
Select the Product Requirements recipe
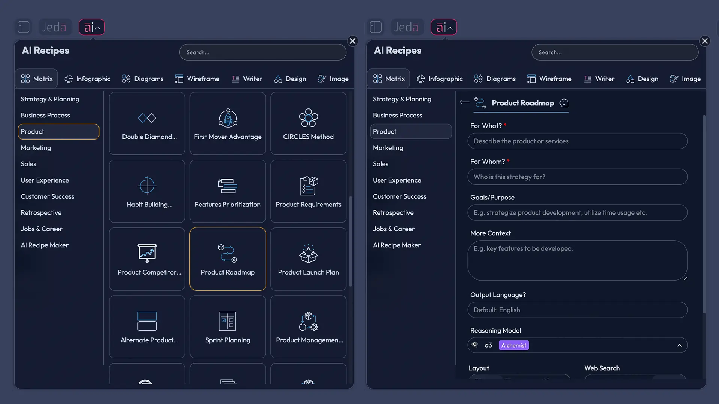coord(308,191)
